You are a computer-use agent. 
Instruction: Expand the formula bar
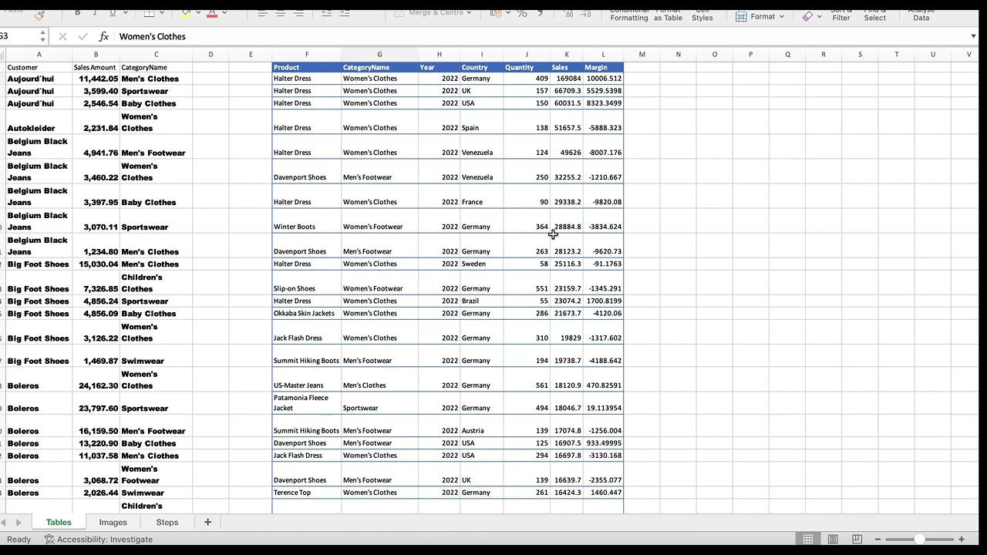tap(973, 36)
